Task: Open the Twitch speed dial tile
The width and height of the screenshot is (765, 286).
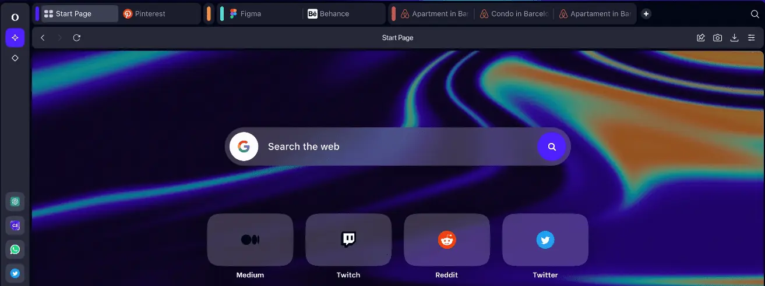Action: pos(348,239)
